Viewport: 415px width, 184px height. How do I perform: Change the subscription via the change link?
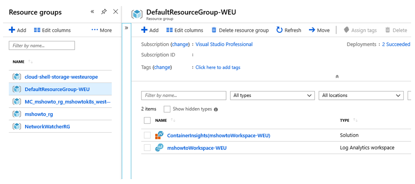point(180,44)
